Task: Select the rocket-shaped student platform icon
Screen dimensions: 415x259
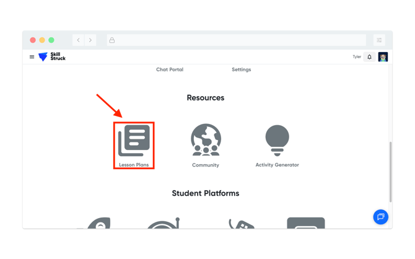Action: coord(98,223)
